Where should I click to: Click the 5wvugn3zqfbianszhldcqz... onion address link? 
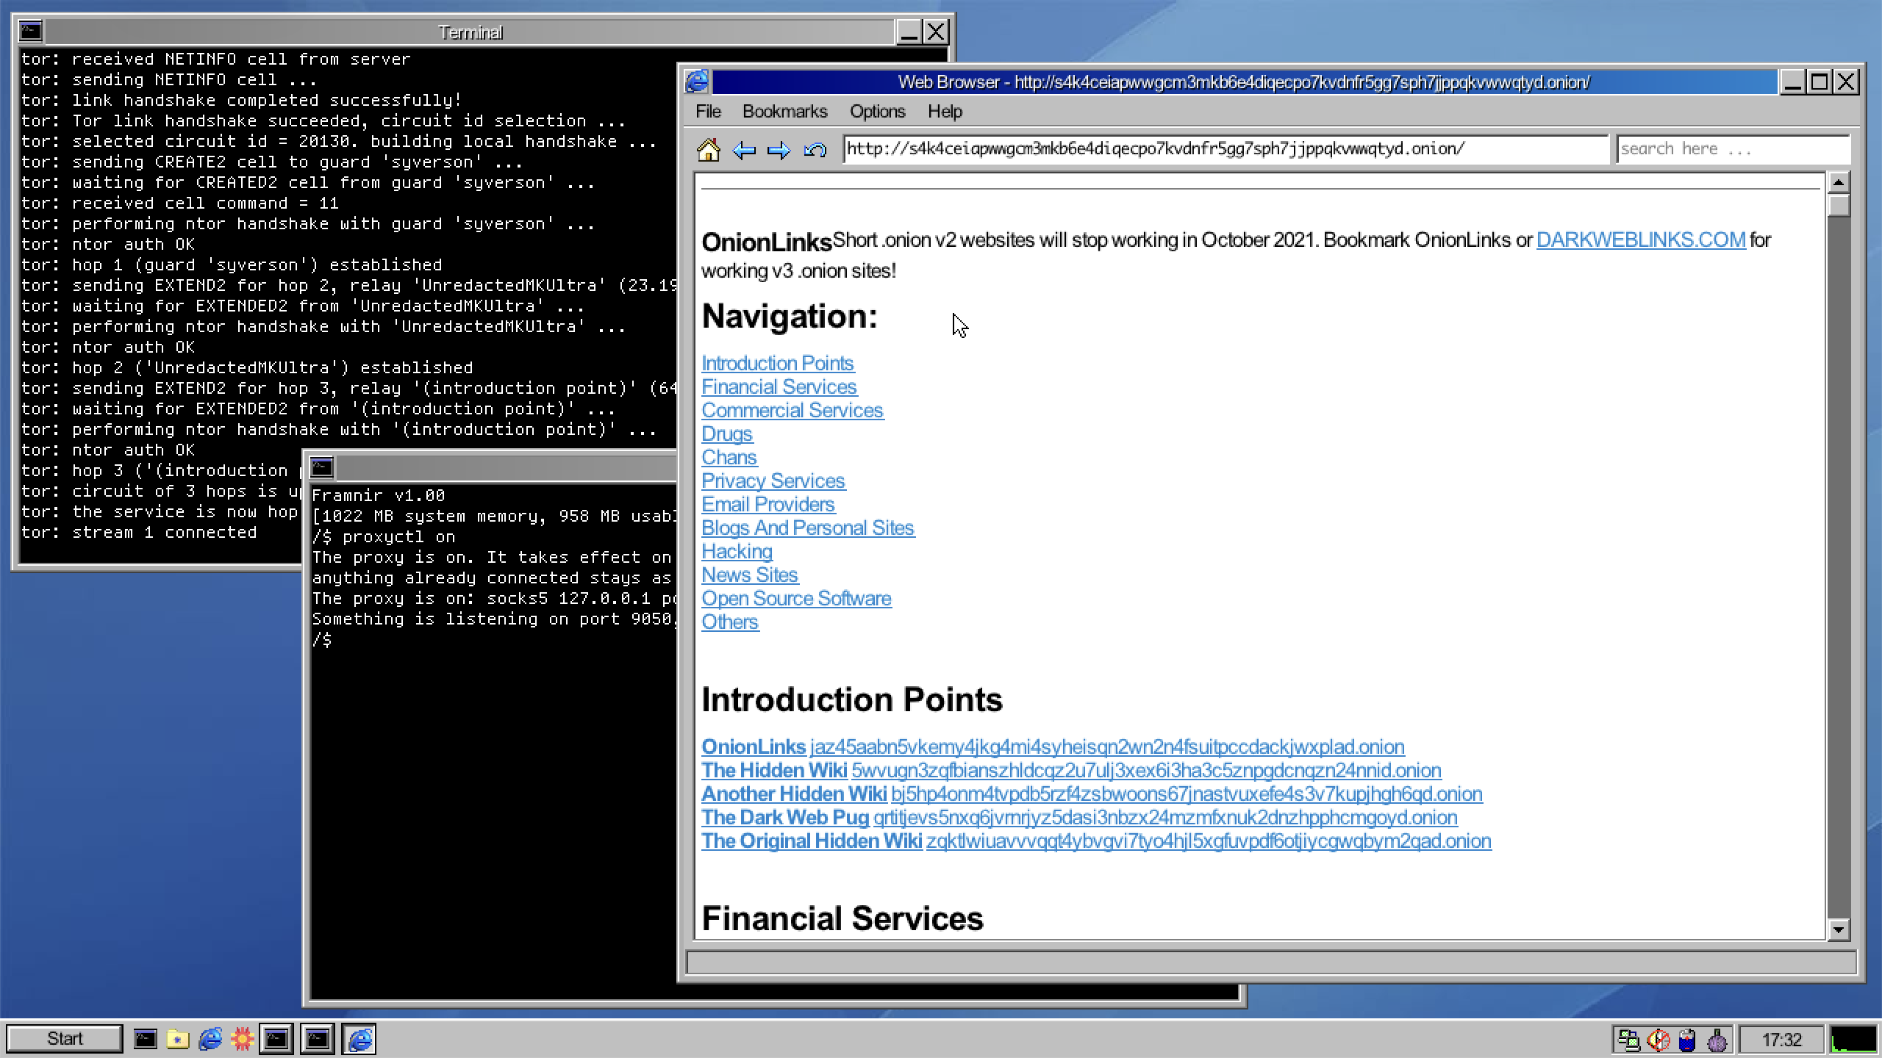coord(1145,771)
